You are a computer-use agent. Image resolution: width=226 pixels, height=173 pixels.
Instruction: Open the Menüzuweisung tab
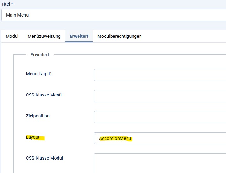coord(44,36)
